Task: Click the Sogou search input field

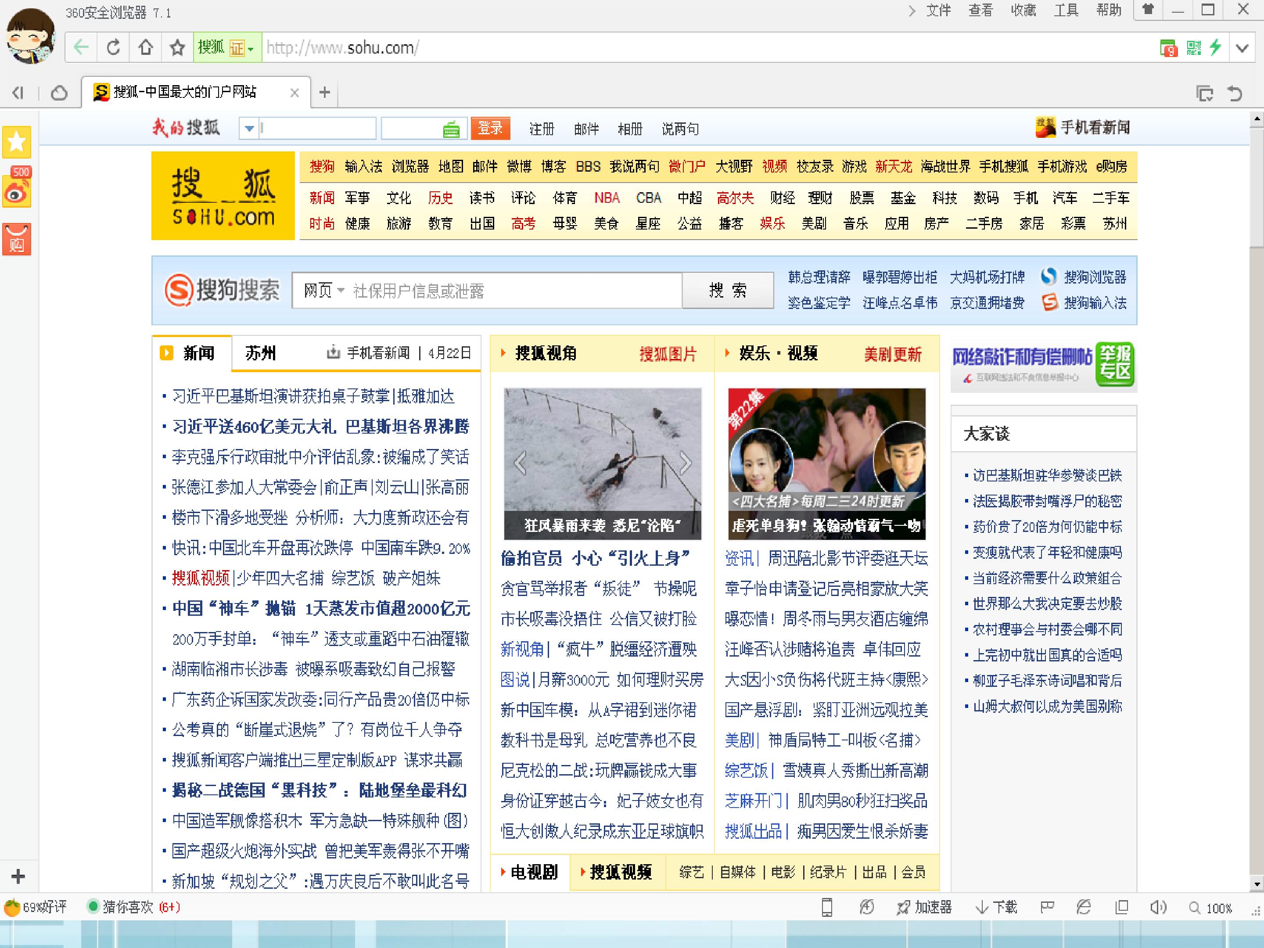Action: (x=514, y=290)
